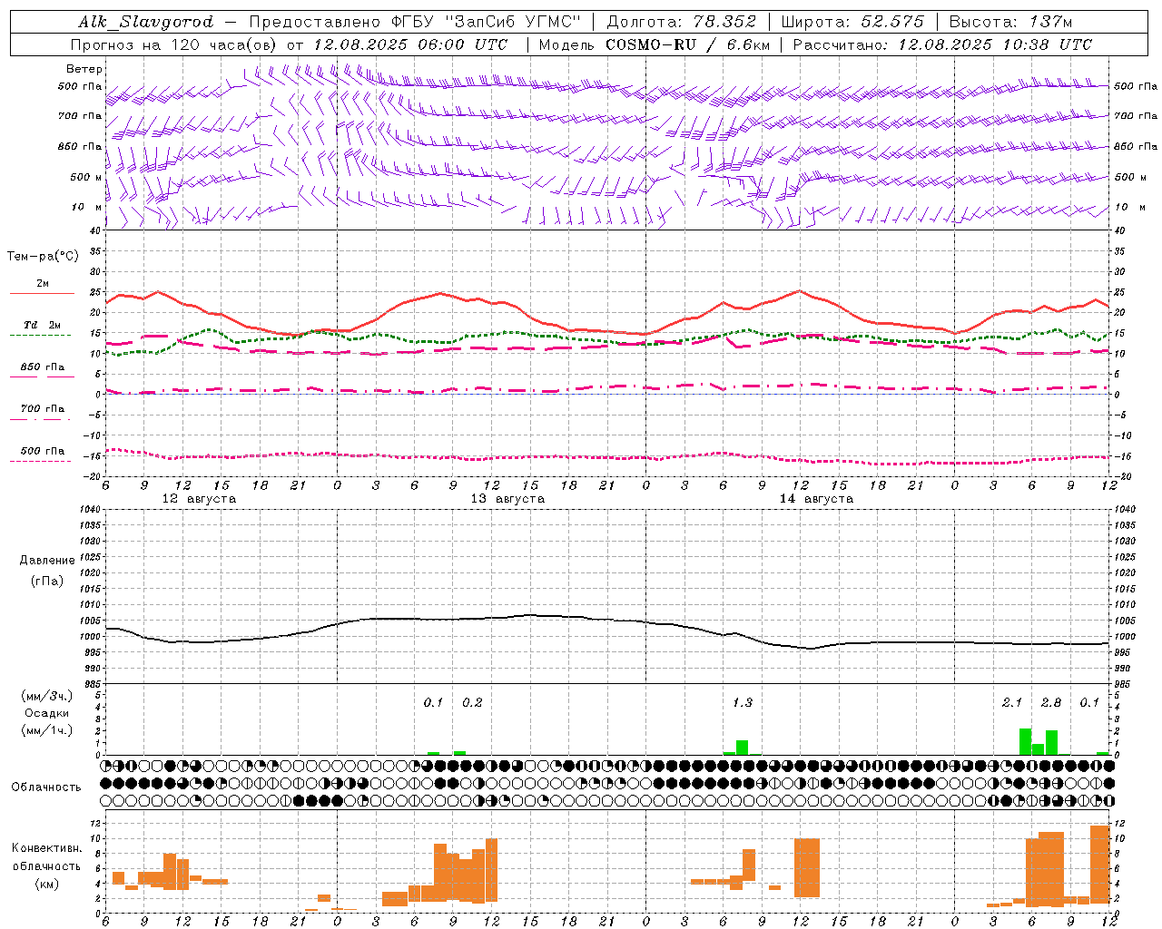The image size is (1162, 929).
Task: Click 'Прогноз на 120 часа(ов)' forecast text
Action: (x=174, y=44)
